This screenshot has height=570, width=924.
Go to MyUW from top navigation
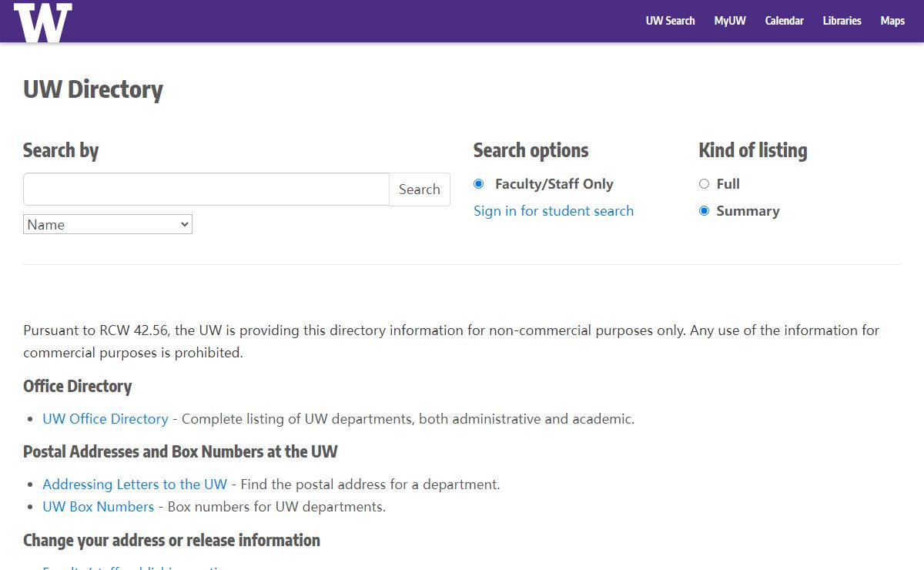(730, 21)
